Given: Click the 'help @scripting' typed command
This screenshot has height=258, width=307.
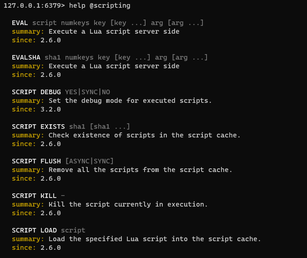Looking at the screenshot, I should [x=100, y=5].
